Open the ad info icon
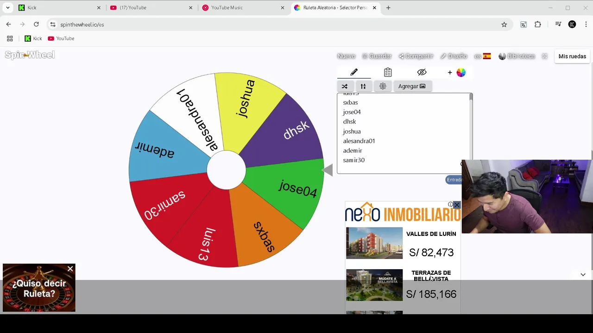 pyautogui.click(x=450, y=204)
